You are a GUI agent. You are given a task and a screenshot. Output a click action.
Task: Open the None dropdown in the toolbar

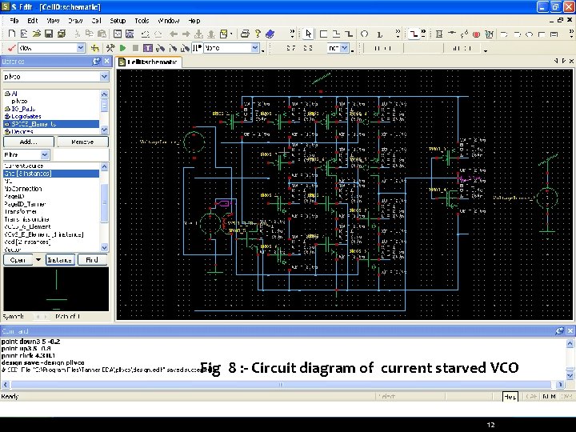[x=255, y=48]
